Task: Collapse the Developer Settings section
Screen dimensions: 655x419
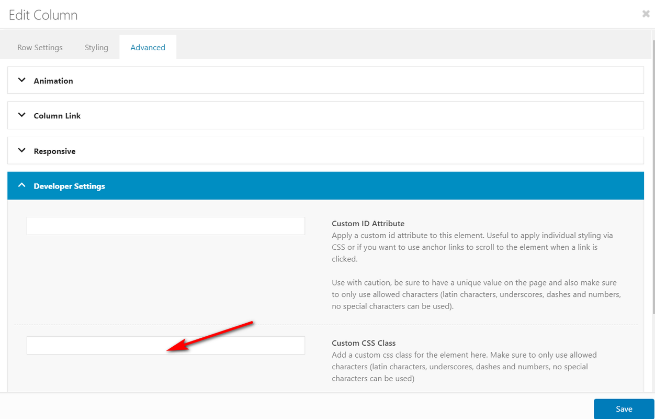Action: click(x=325, y=186)
